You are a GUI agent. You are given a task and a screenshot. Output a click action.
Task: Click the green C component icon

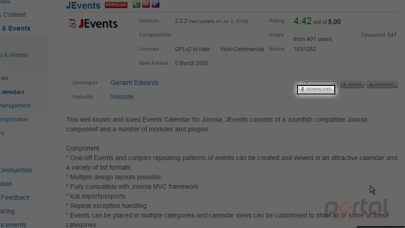[136, 4]
